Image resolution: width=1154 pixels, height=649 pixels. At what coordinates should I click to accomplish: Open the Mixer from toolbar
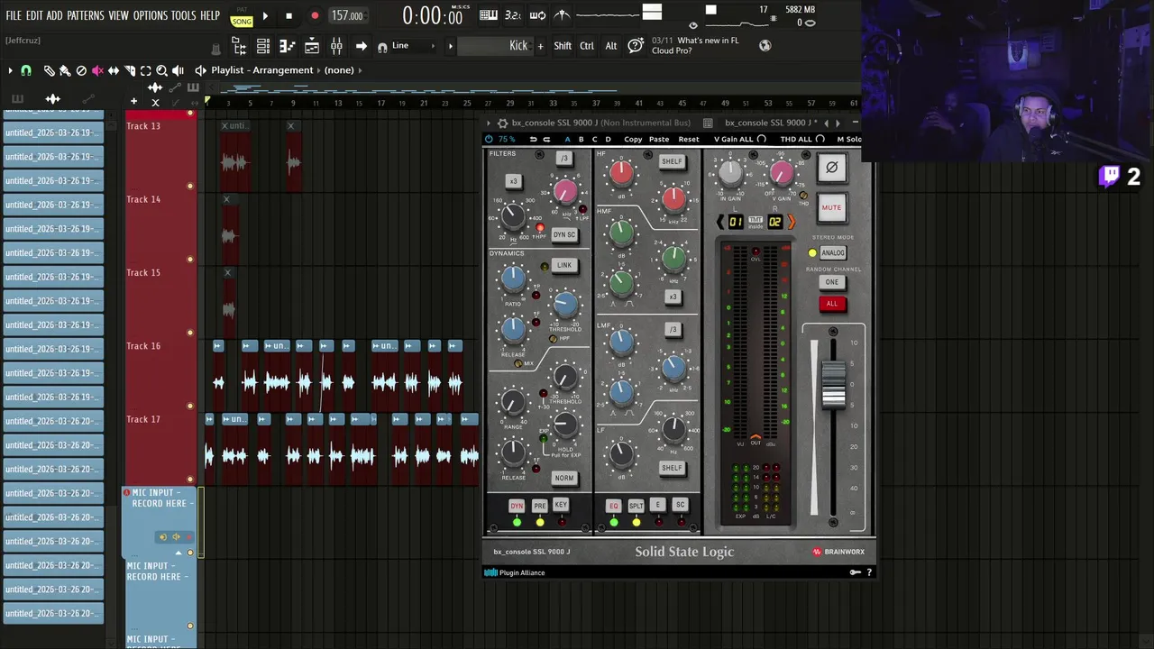pyautogui.click(x=336, y=46)
